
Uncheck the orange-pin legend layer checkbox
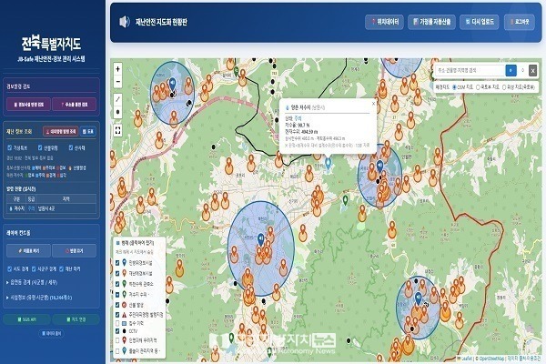click(x=117, y=273)
